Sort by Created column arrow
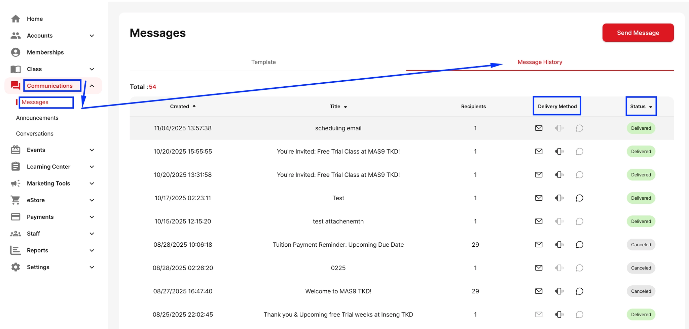689x329 pixels. pyautogui.click(x=194, y=106)
